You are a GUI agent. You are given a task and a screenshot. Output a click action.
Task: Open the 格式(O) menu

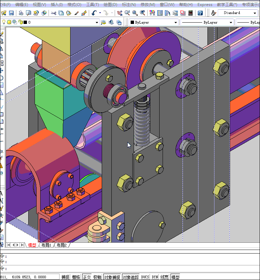pyautogui.click(x=74, y=4)
